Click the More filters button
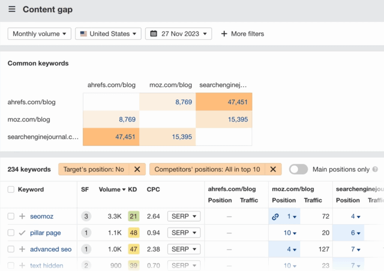This screenshot has height=271, width=384. 242,33
